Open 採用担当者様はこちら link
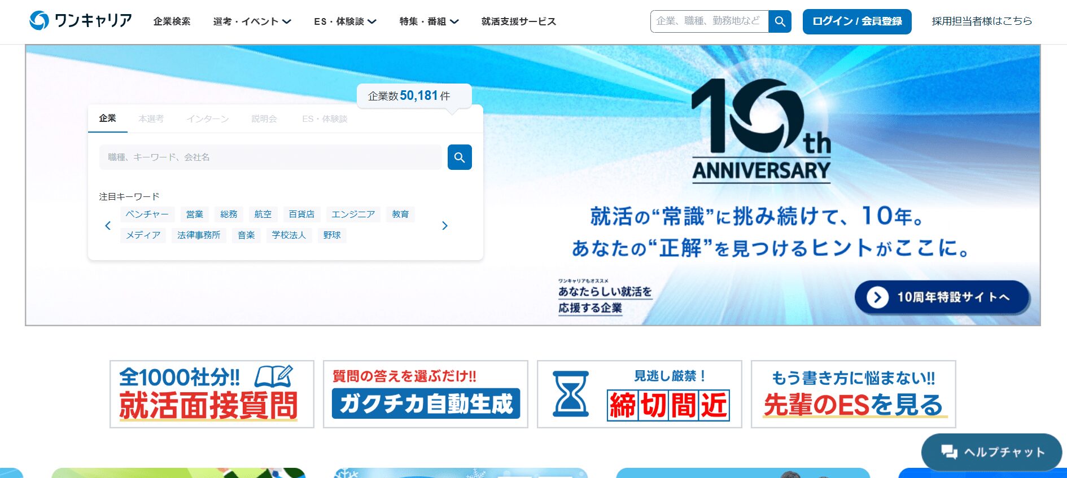1067x478 pixels. click(x=982, y=21)
